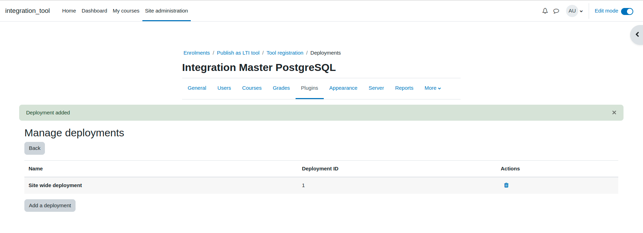The width and height of the screenshot is (643, 233).
Task: Switch to the Courses tab
Action: pos(252,88)
